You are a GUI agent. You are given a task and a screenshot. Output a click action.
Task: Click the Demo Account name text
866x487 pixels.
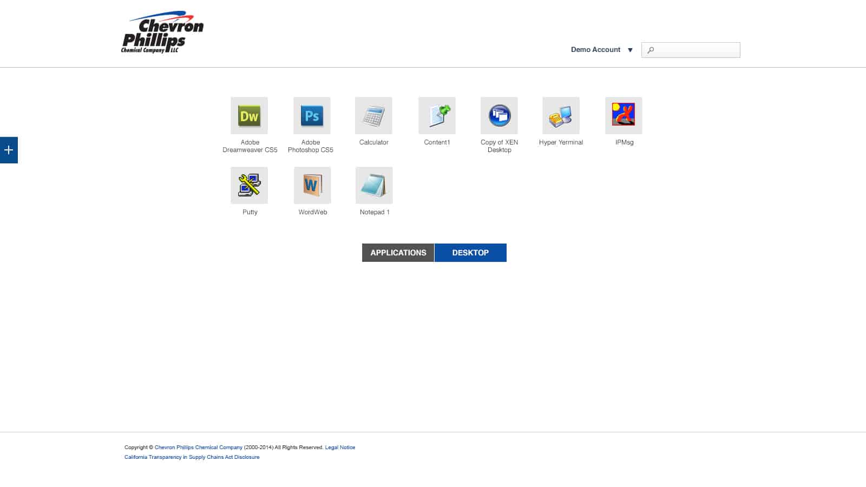595,49
